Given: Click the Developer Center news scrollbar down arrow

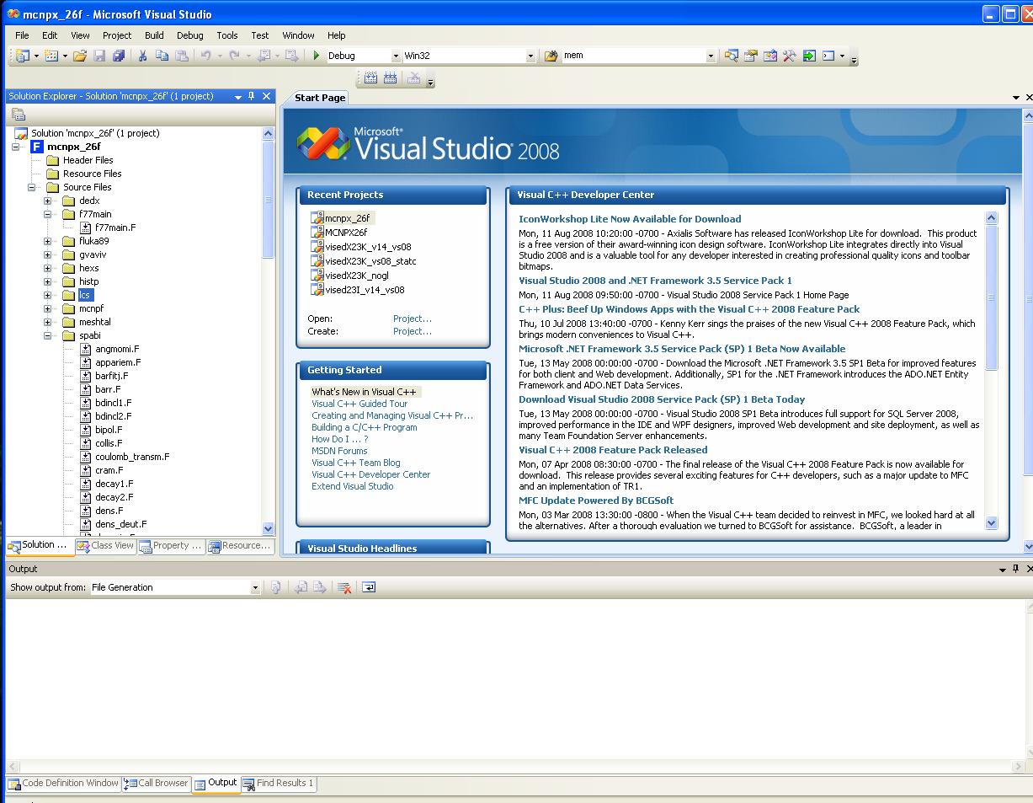Looking at the screenshot, I should pos(991,523).
